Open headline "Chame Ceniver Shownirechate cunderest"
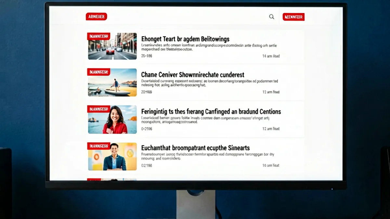 tap(193, 75)
